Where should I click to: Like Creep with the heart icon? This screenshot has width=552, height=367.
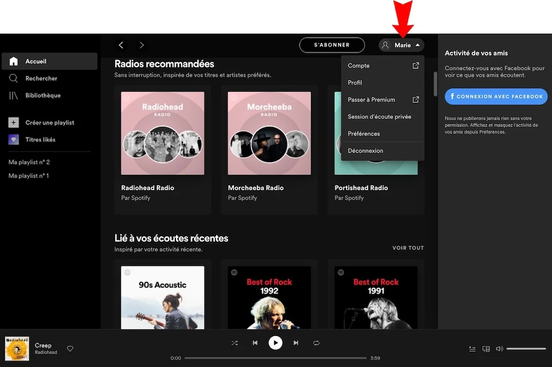pos(70,349)
